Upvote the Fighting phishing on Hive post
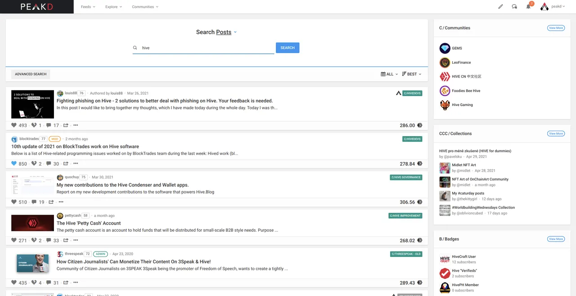Screen dimensions: 576x296 (x=14, y=125)
